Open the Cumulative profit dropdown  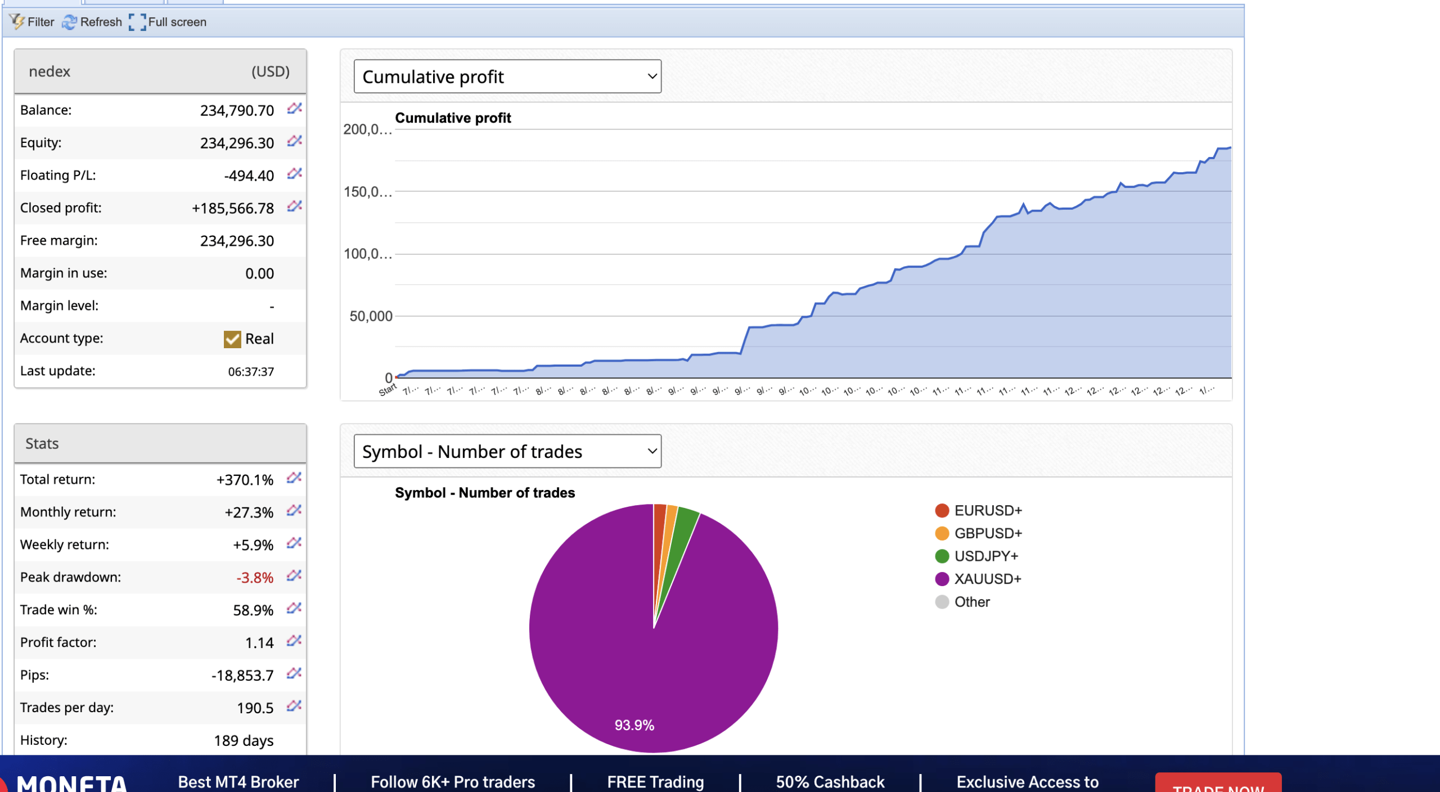507,76
